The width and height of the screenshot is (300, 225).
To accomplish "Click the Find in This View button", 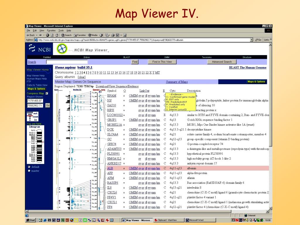I will click(162, 62).
